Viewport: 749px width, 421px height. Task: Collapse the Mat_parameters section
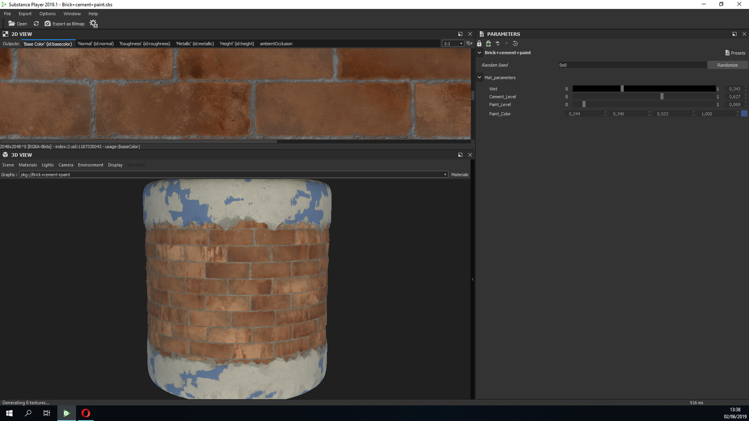click(479, 77)
